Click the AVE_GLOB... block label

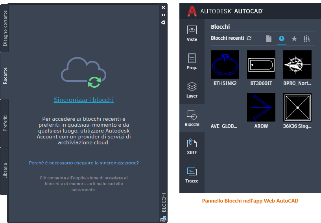click(x=224, y=126)
